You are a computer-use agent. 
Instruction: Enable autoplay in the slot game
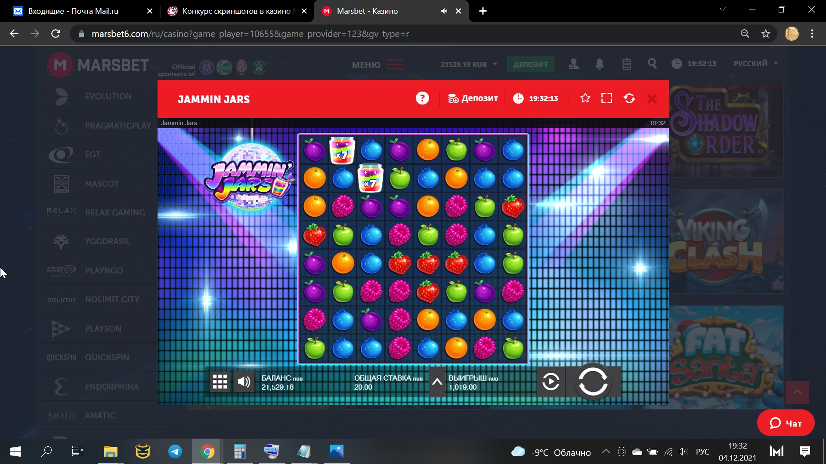[x=551, y=381]
